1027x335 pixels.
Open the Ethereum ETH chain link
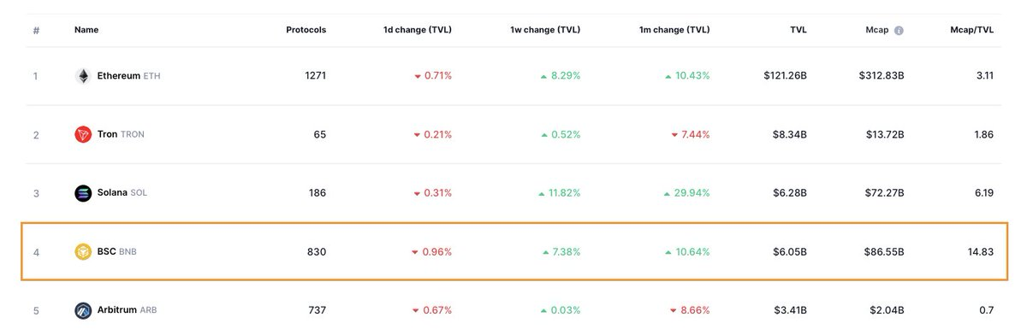click(x=128, y=76)
